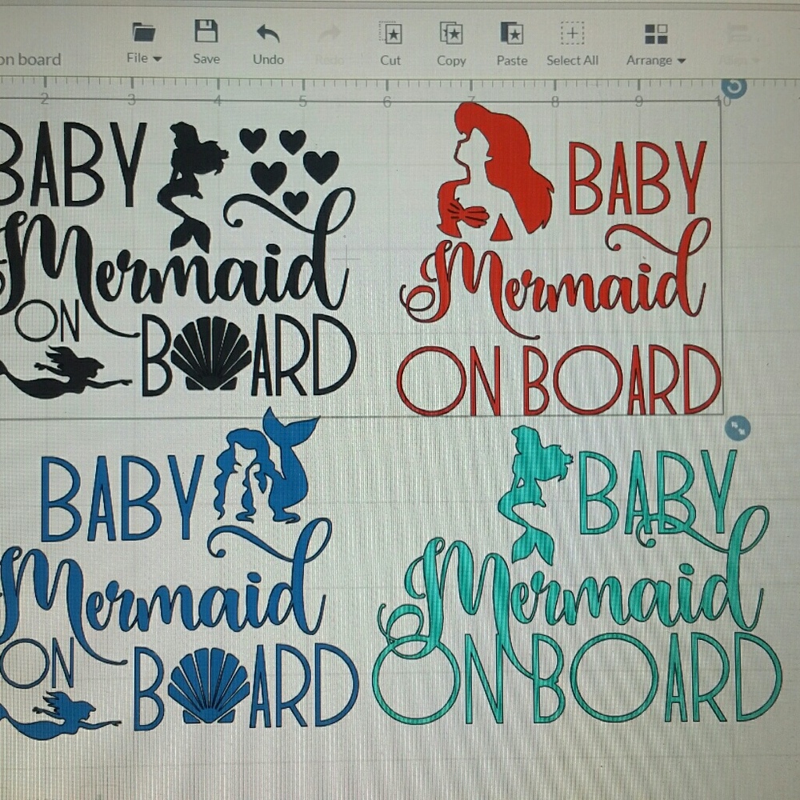The width and height of the screenshot is (800, 800).
Task: Expand the Arrange dropdown arrow
Action: (681, 61)
